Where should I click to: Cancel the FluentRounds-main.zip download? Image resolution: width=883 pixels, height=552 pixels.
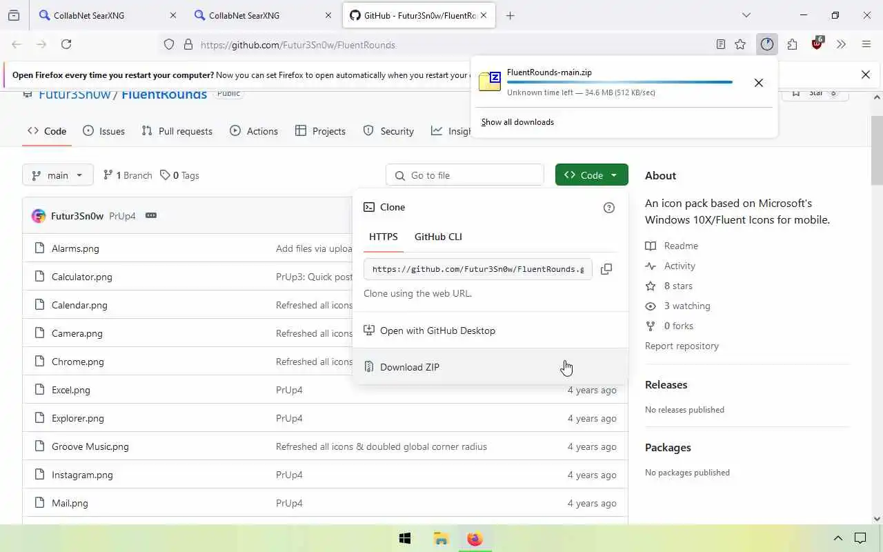759,83
